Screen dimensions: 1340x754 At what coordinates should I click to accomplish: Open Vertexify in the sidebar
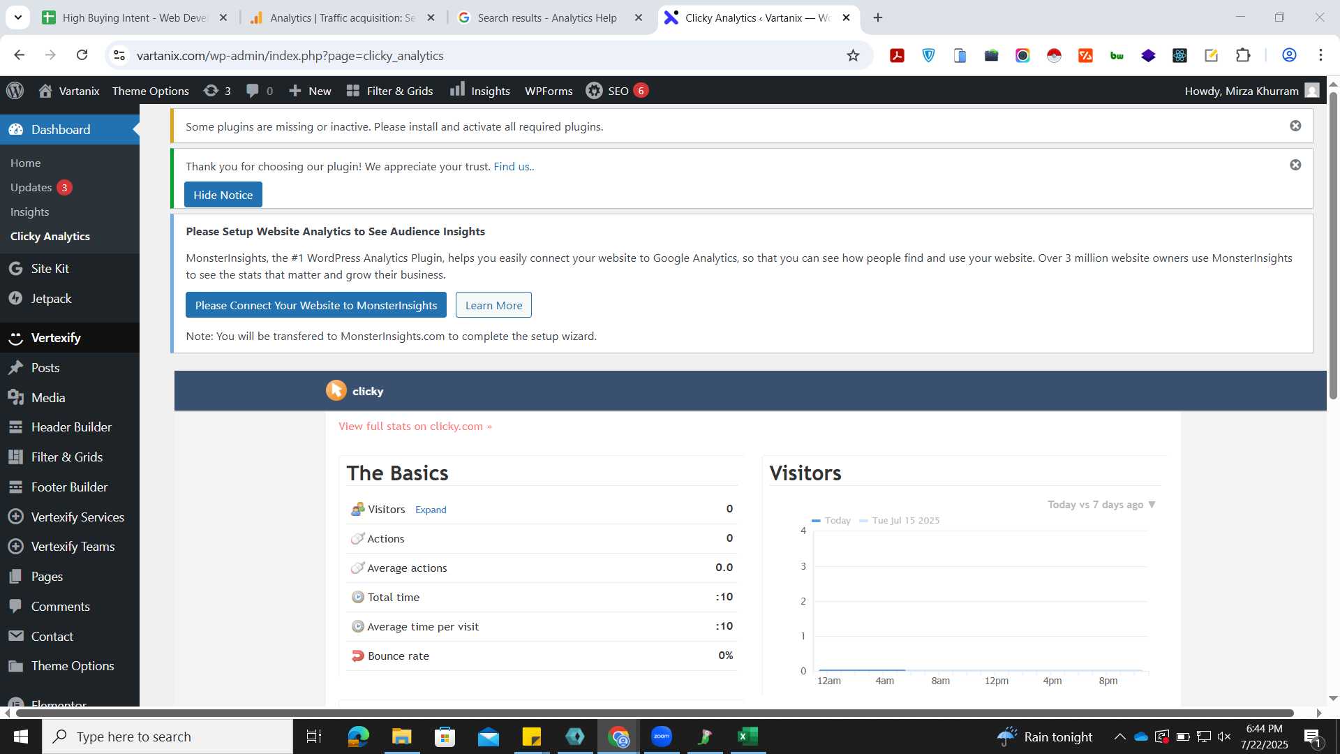tap(70, 337)
